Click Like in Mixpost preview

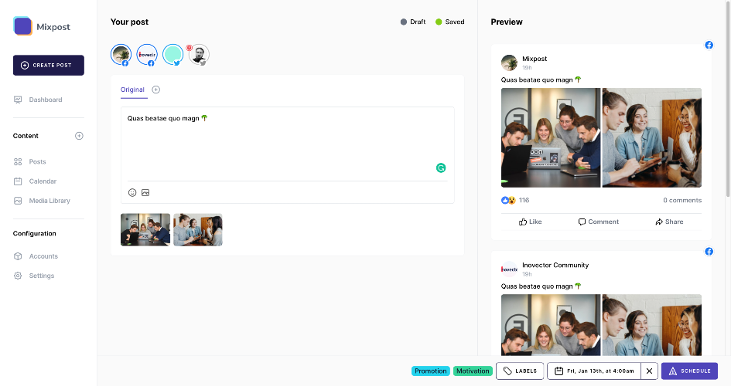[x=531, y=222]
